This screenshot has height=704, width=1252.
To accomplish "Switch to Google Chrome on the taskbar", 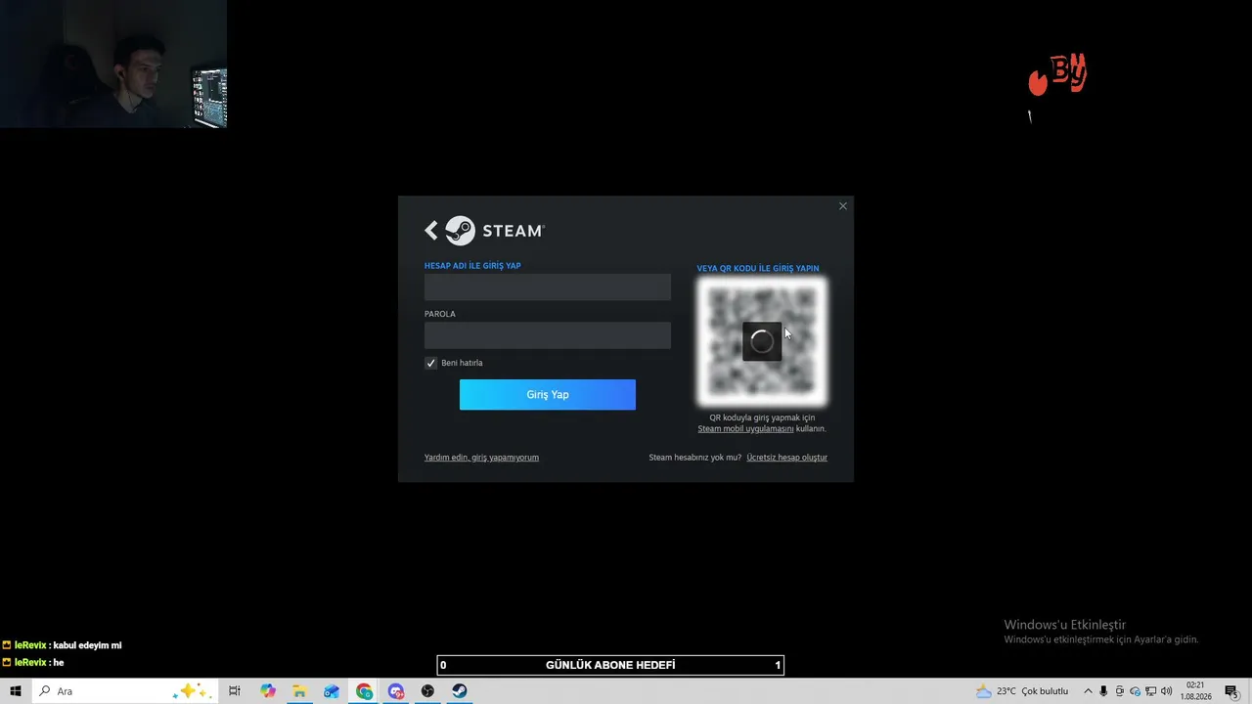I will 364,691.
